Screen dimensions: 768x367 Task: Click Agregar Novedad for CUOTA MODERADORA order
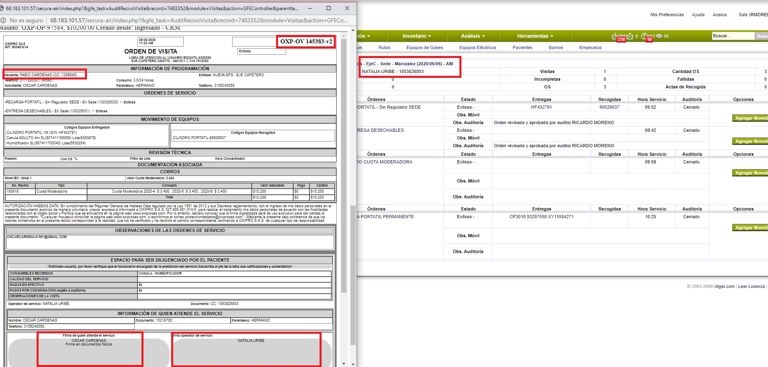pos(750,173)
